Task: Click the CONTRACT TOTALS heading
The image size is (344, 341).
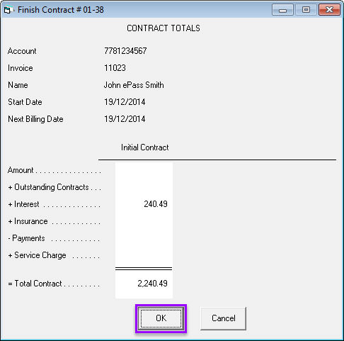Action: (164, 28)
